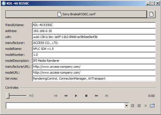This screenshot has width=161, height=115.
Task: Click inside the Services text field
Action: [x=94, y=78]
